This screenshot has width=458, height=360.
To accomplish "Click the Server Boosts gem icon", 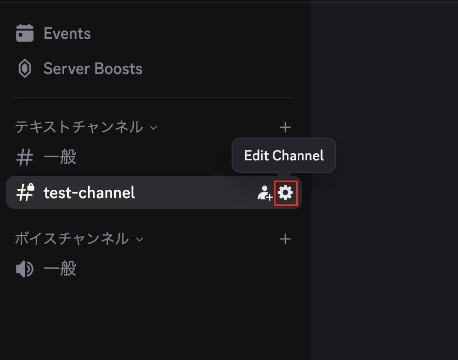I will (24, 69).
